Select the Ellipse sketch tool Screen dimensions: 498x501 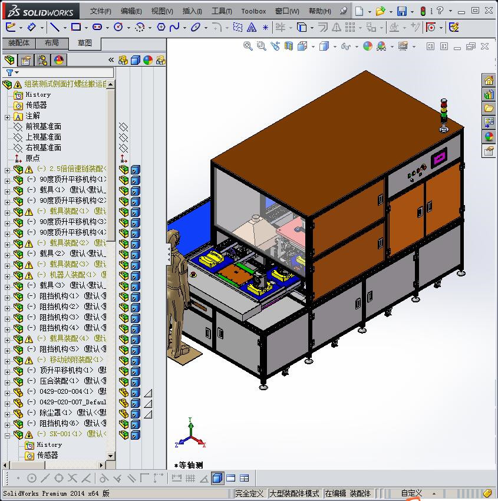coord(196,28)
